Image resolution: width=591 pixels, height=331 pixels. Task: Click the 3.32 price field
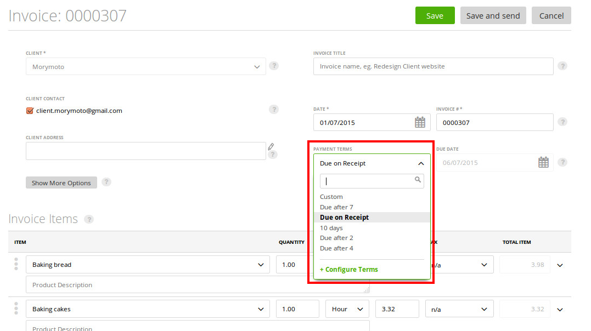(397, 309)
